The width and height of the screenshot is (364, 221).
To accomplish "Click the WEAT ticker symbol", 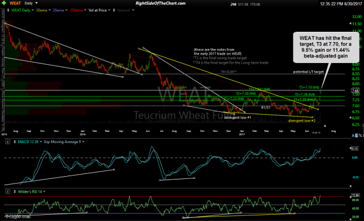I will click(15, 3).
